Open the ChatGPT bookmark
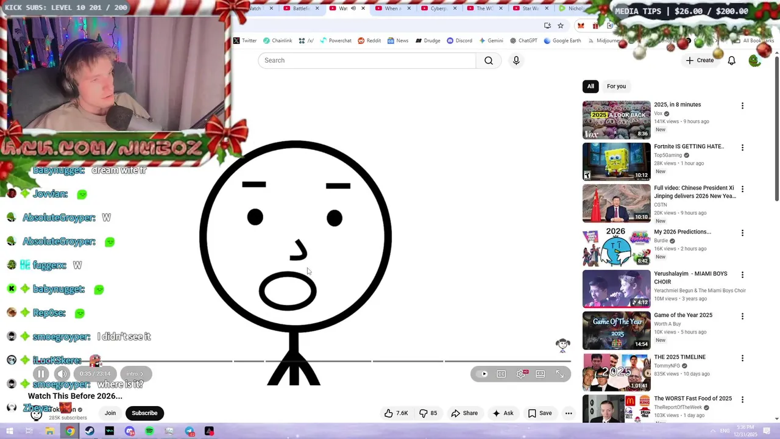 pyautogui.click(x=523, y=41)
